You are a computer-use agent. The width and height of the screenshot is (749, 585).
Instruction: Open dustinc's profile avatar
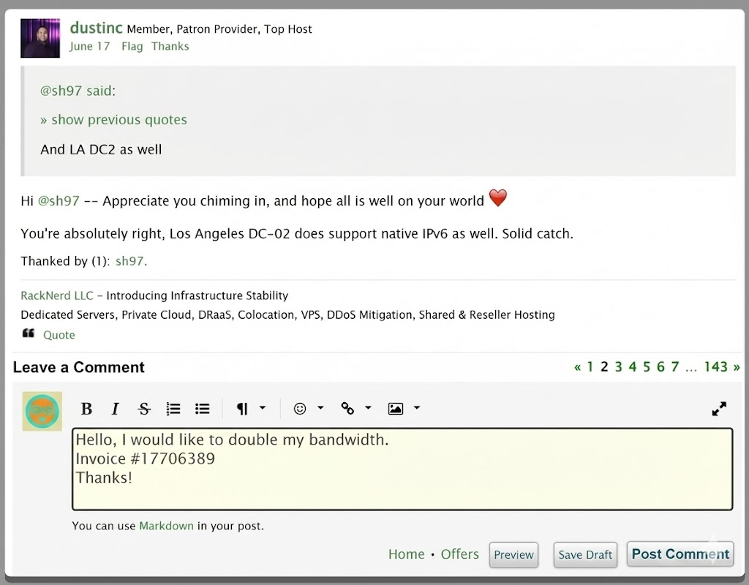coord(40,38)
